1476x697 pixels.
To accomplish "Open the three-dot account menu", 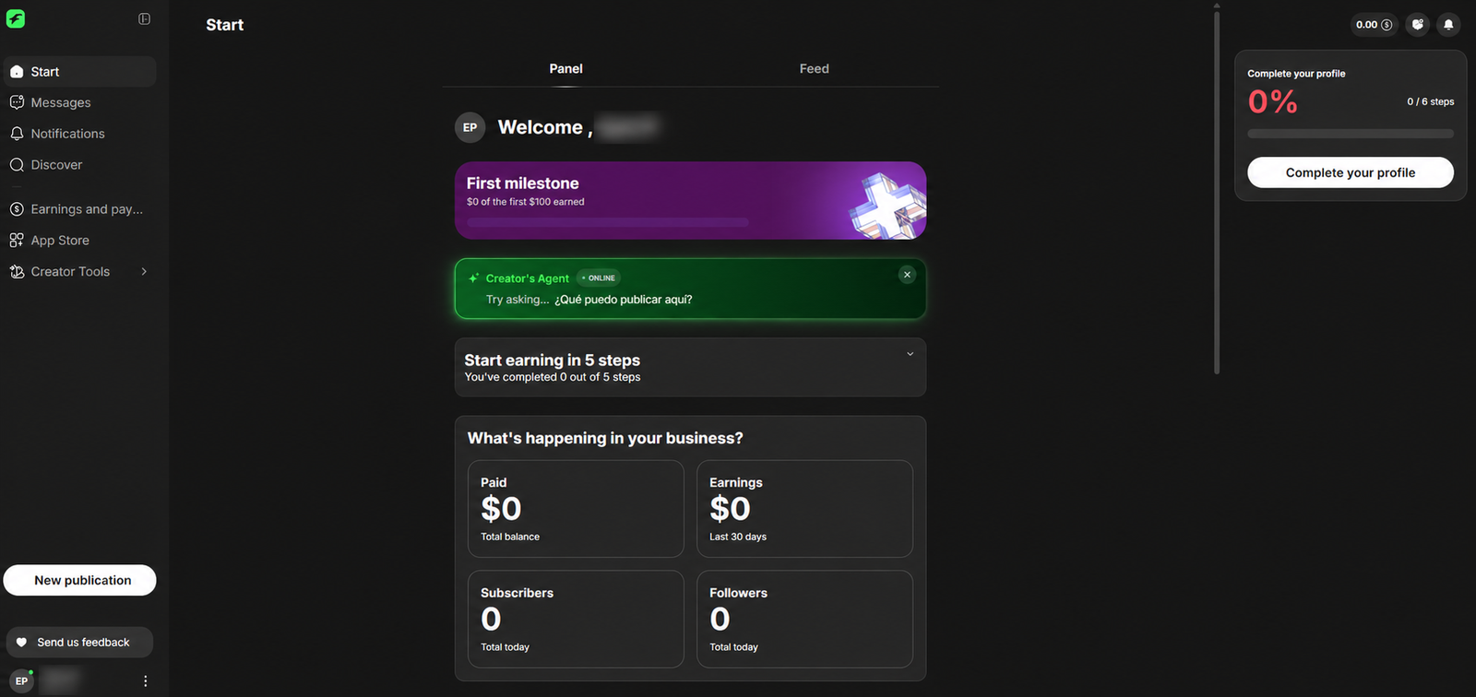I will coord(145,681).
